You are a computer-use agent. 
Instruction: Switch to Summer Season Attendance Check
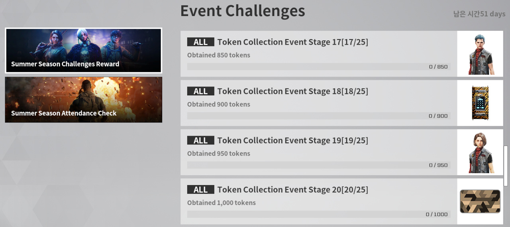point(83,100)
